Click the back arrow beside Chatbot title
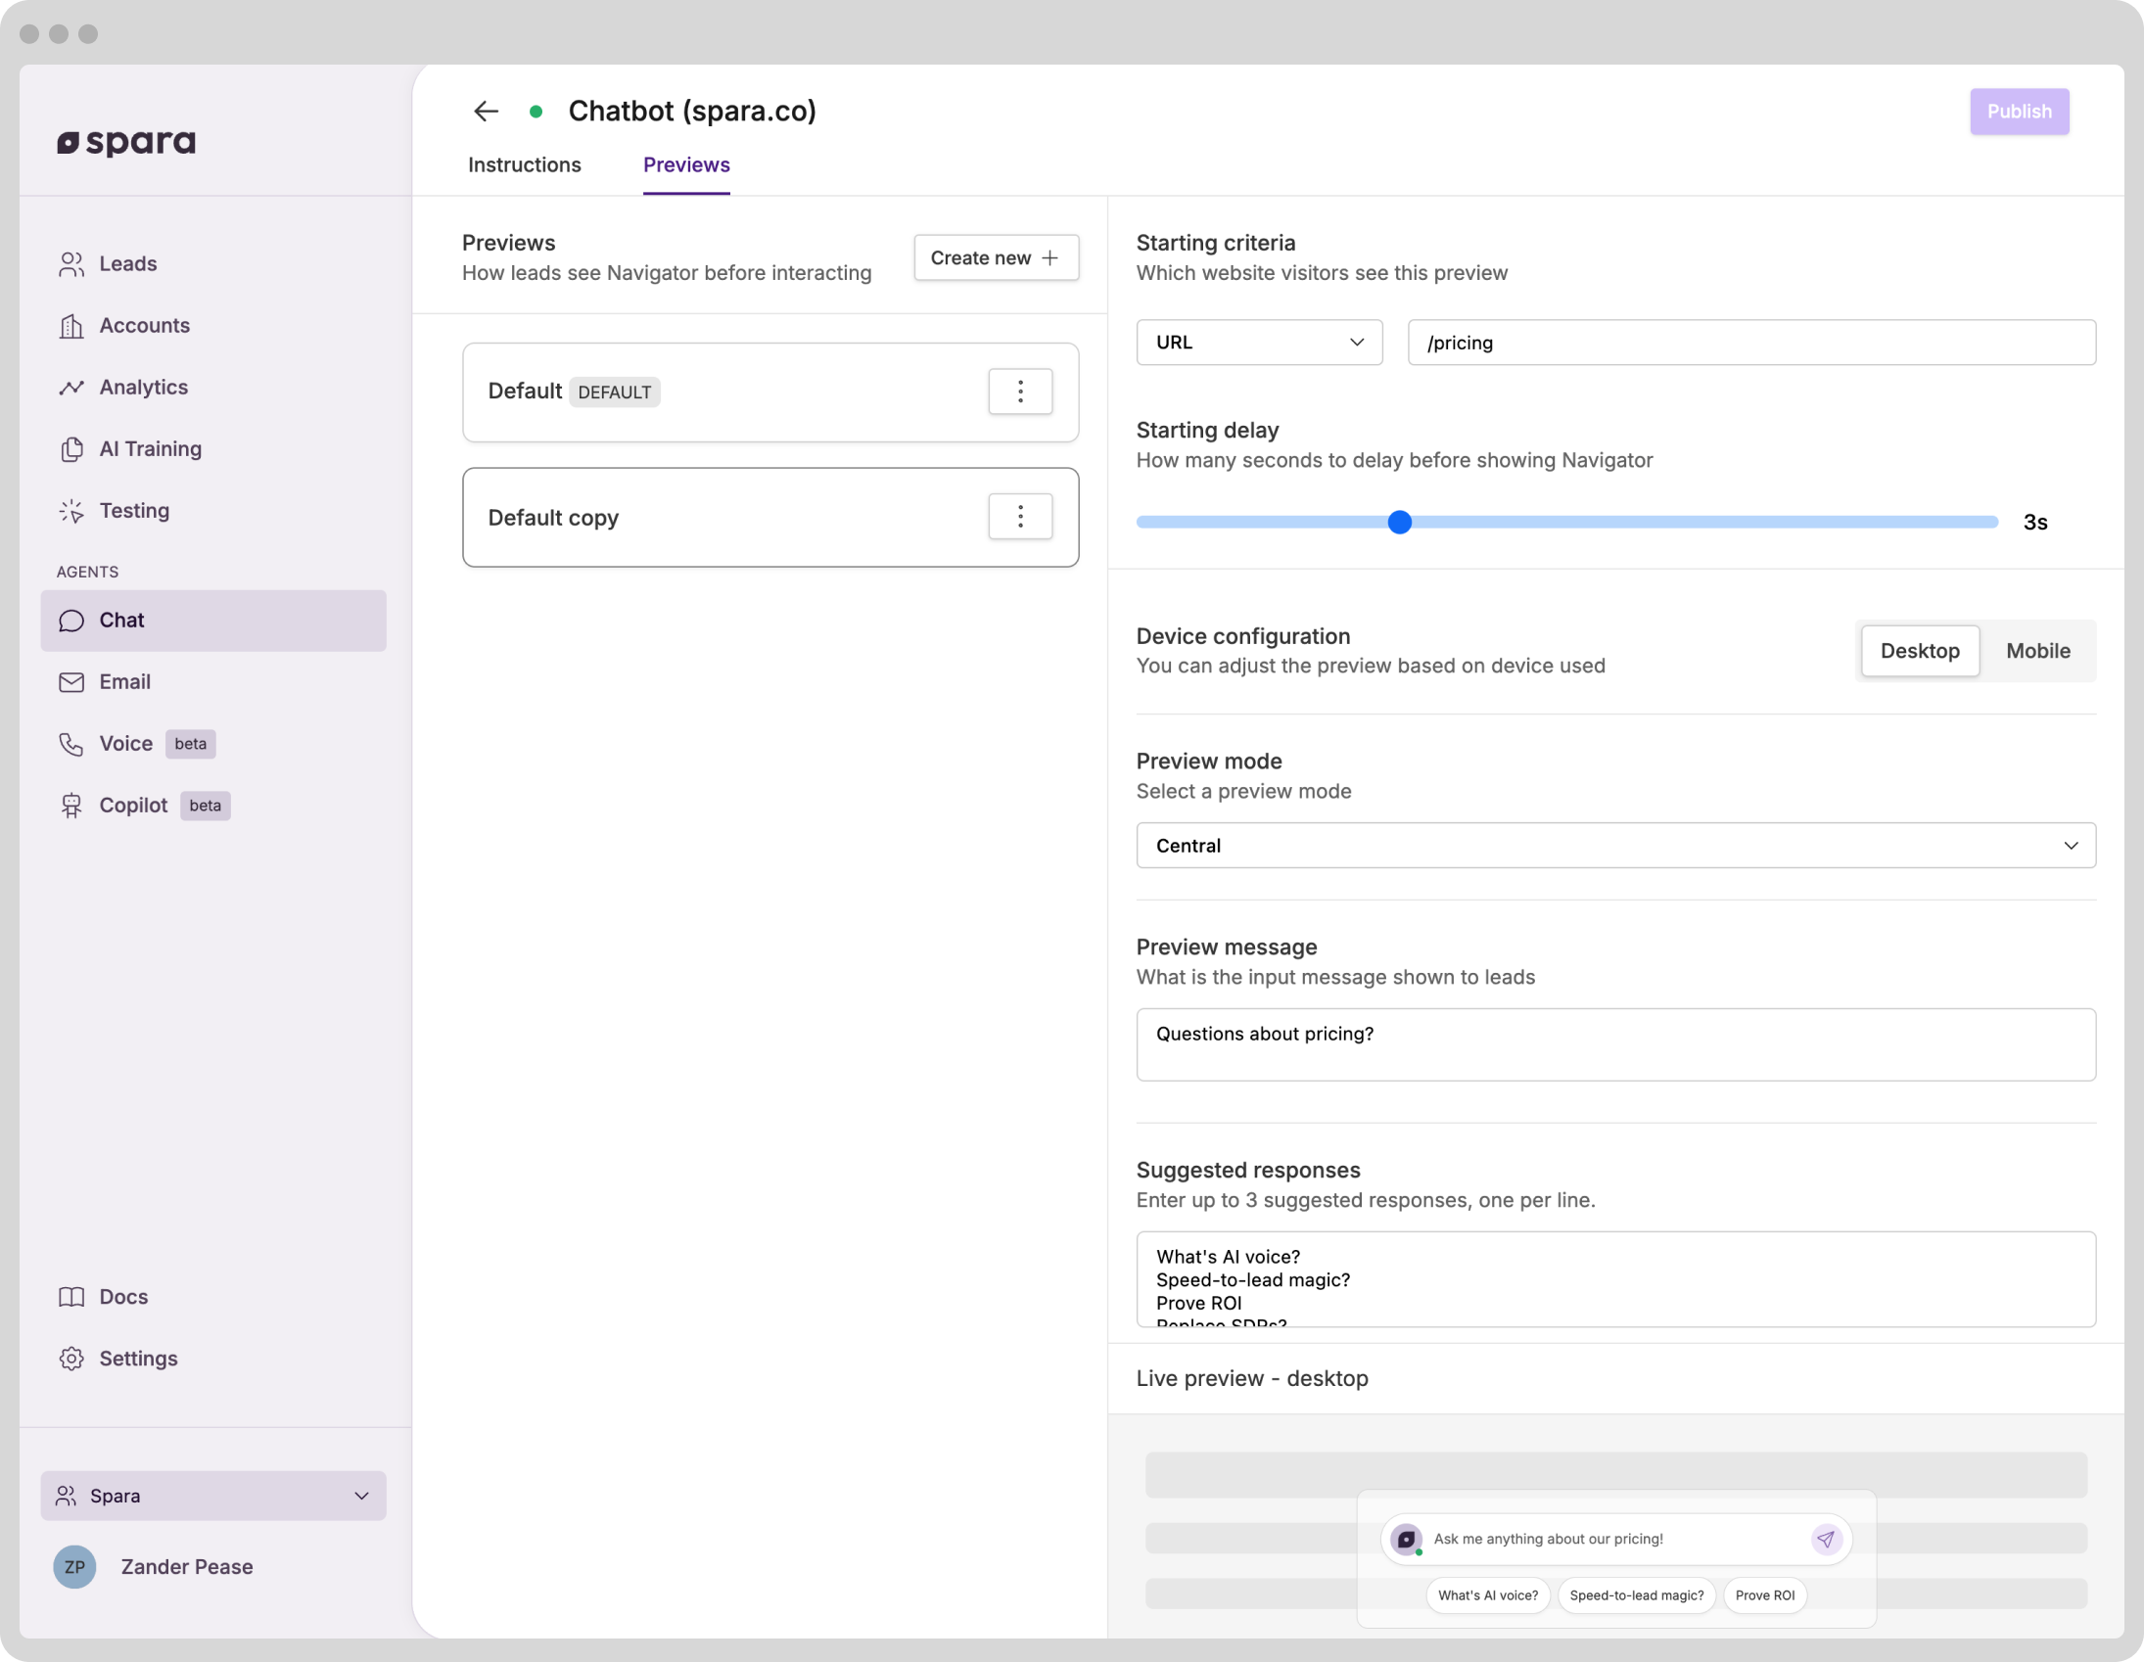 pyautogui.click(x=486, y=111)
